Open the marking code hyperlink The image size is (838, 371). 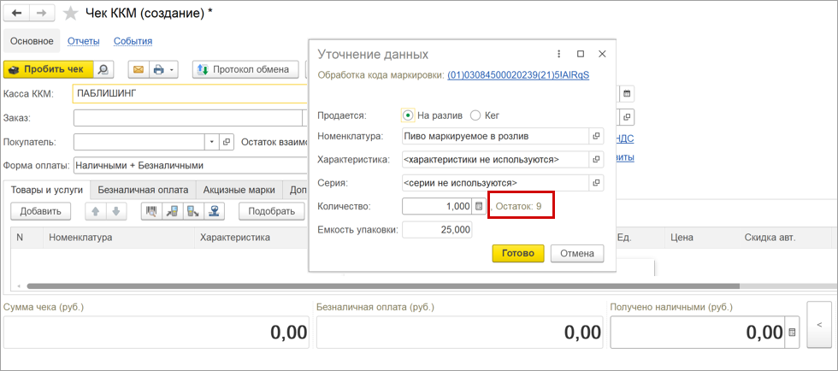pos(518,75)
